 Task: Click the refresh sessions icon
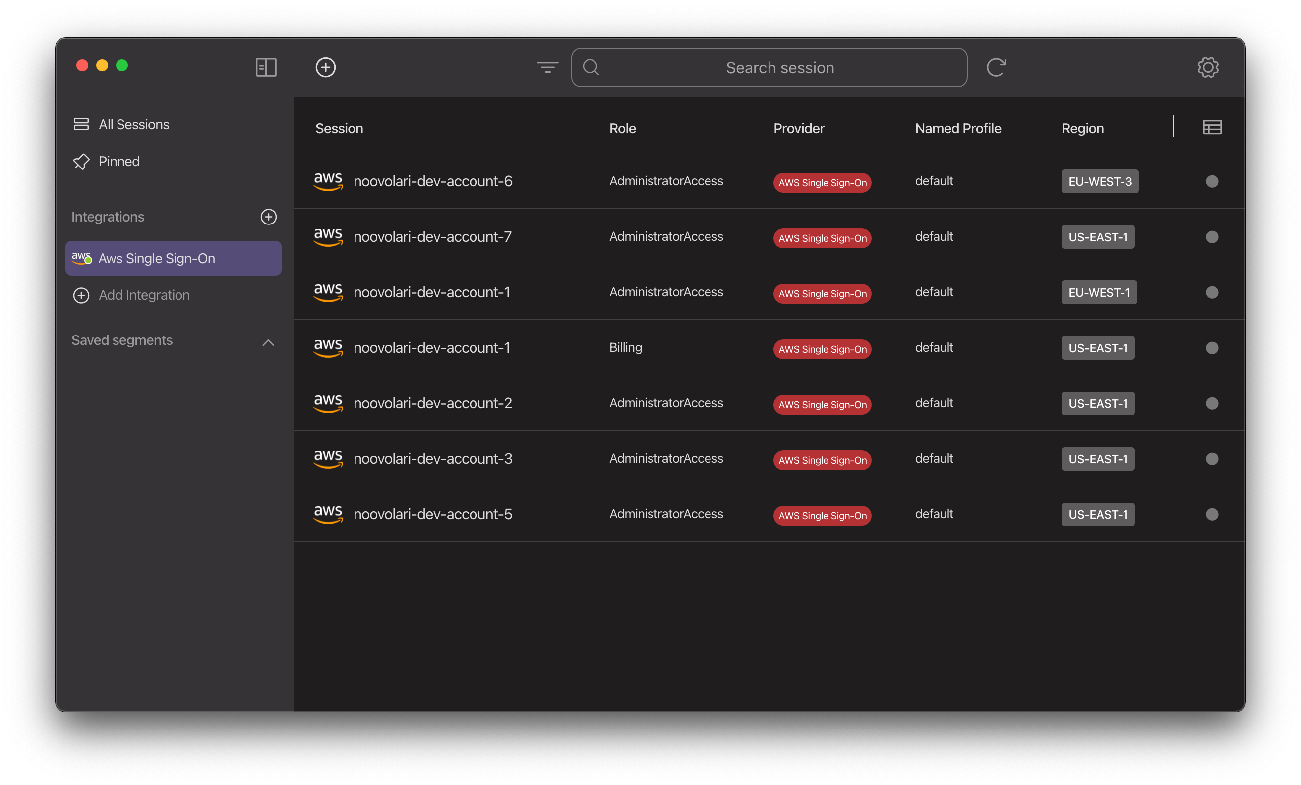pos(995,67)
